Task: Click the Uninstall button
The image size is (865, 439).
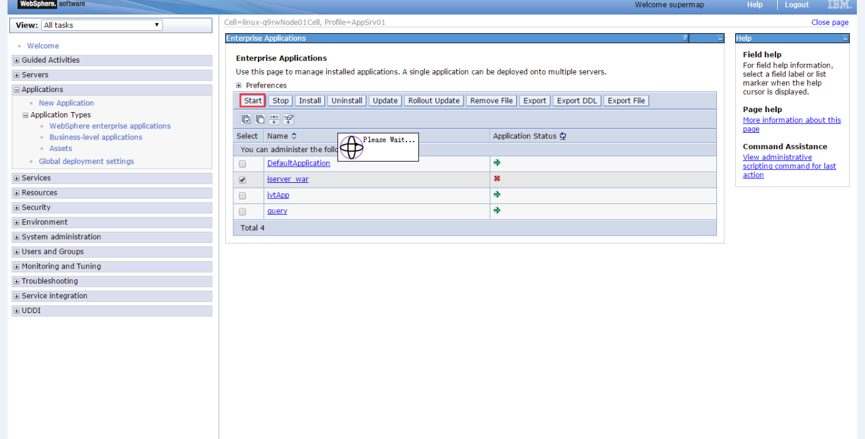Action: (x=347, y=101)
